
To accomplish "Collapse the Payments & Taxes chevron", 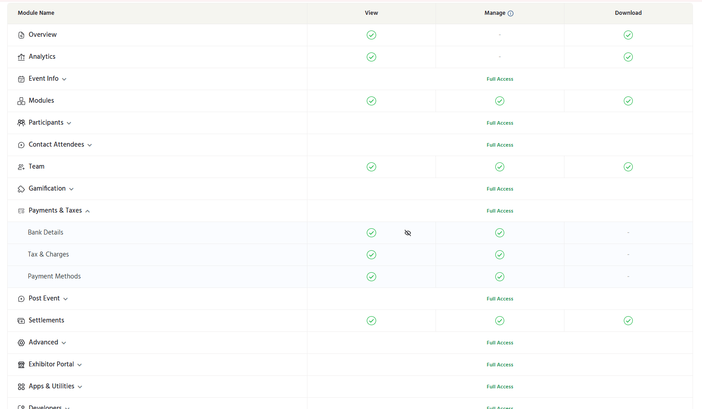I will tap(88, 211).
